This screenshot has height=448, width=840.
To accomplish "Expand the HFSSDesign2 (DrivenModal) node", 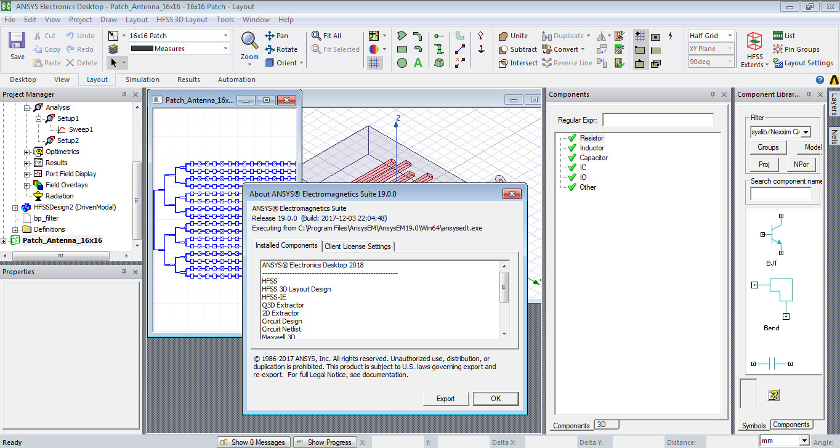I will pyautogui.click(x=15, y=207).
